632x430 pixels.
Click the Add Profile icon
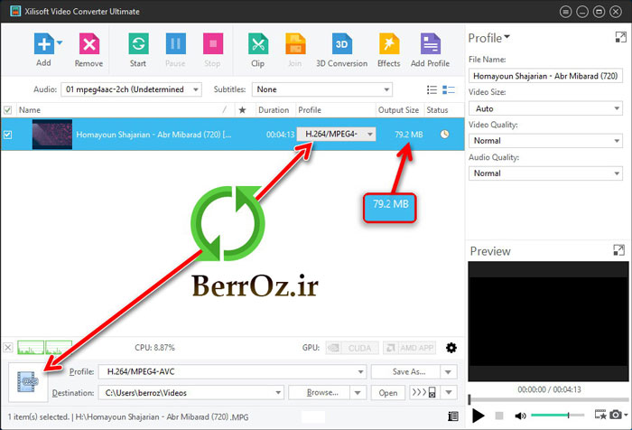[430, 44]
